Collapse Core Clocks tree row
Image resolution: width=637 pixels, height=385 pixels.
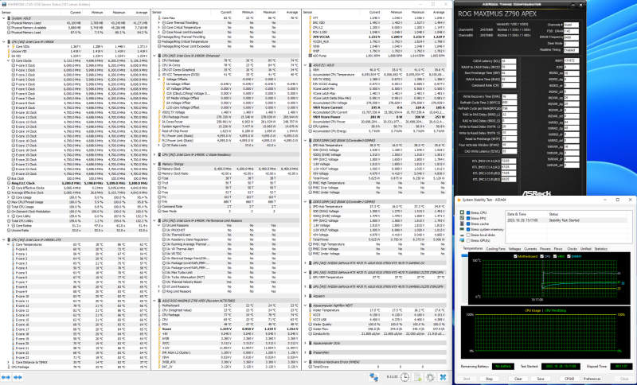click(x=8, y=61)
